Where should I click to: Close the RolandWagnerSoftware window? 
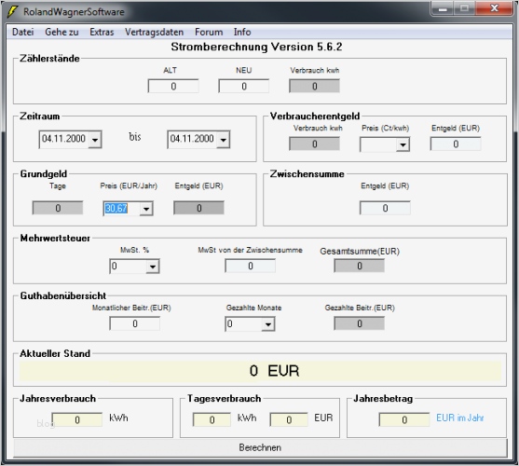494,8
